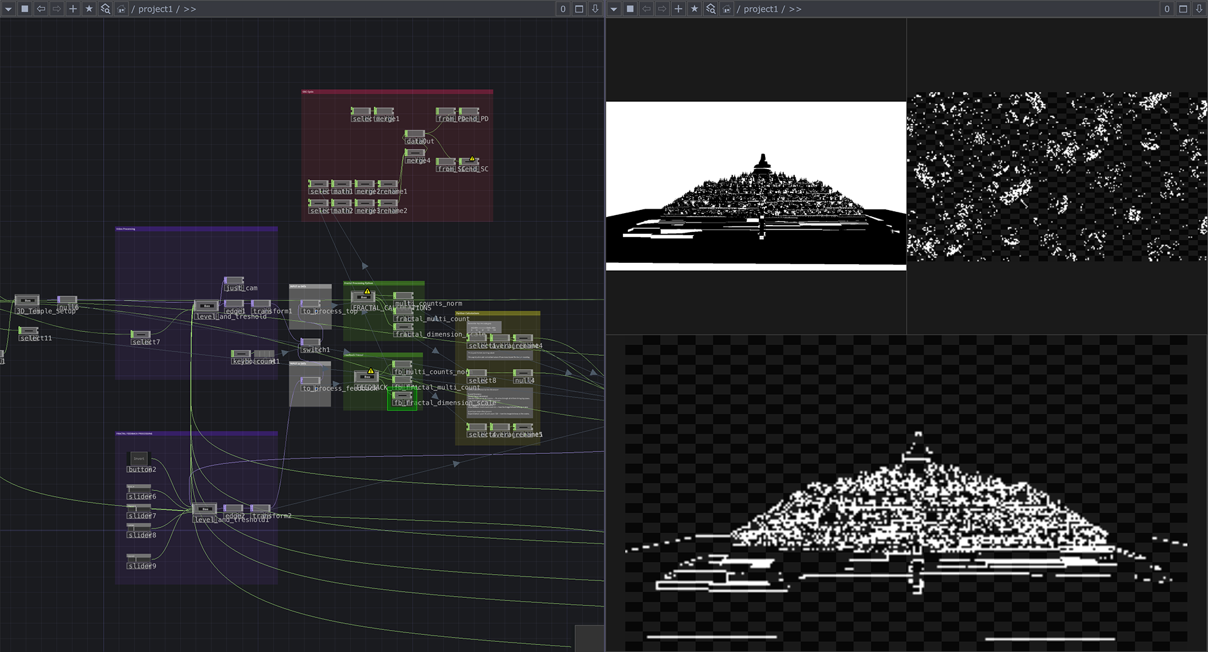Jump to home network in left pane
The height and width of the screenshot is (652, 1208).
(121, 9)
